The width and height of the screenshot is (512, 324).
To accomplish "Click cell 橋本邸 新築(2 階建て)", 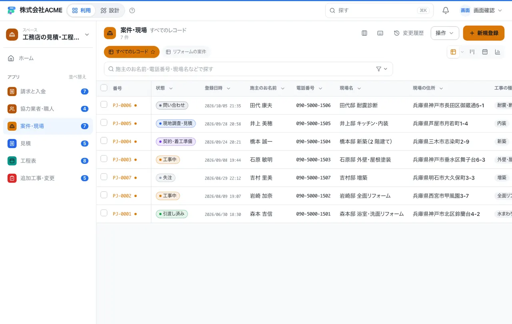I will 366,141.
